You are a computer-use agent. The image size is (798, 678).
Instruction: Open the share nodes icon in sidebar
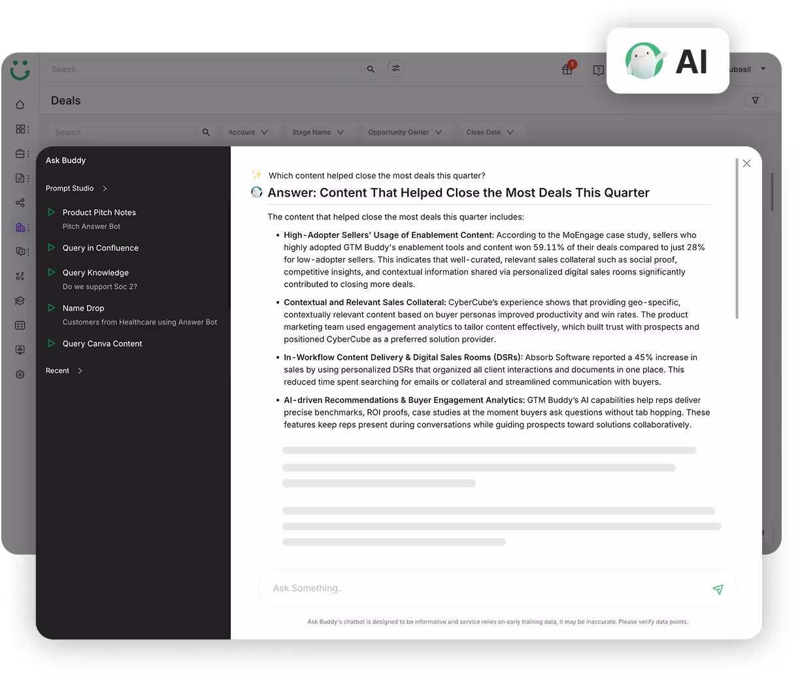tap(20, 202)
